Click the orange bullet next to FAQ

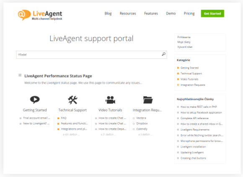point(58,118)
